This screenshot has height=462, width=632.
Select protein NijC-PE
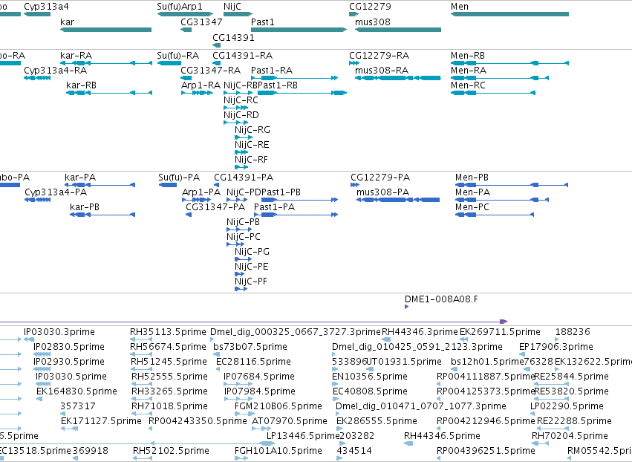coord(239,274)
